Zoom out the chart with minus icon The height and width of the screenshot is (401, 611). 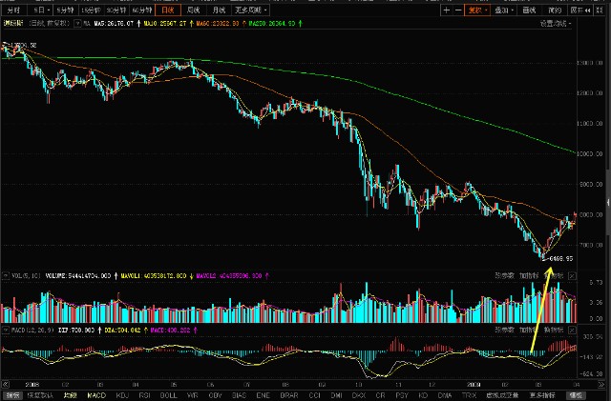click(458, 10)
